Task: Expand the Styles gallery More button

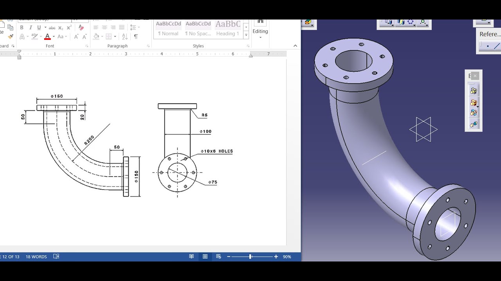Action: [x=246, y=35]
